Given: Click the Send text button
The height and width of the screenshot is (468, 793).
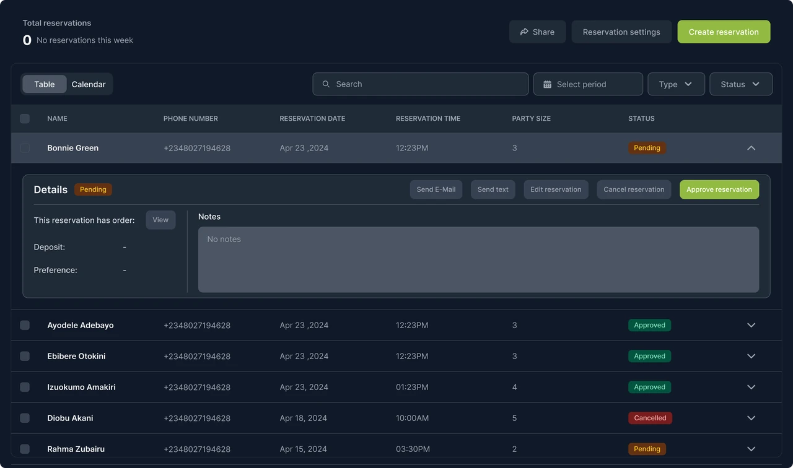Looking at the screenshot, I should (x=493, y=189).
